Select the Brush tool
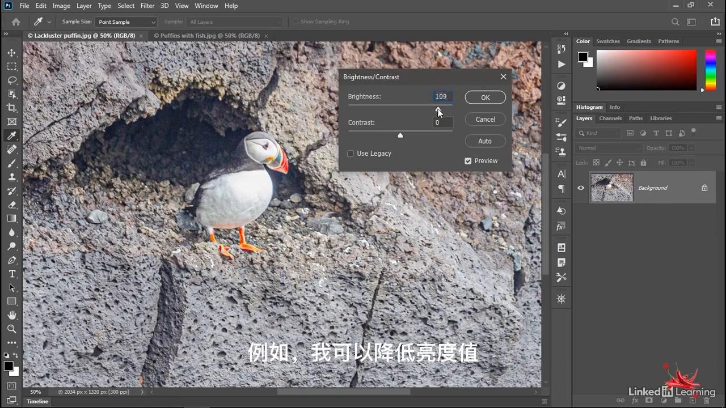The width and height of the screenshot is (726, 408). [x=12, y=163]
